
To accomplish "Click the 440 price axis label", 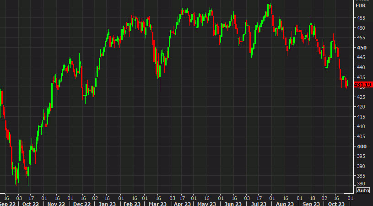I will tap(361, 67).
